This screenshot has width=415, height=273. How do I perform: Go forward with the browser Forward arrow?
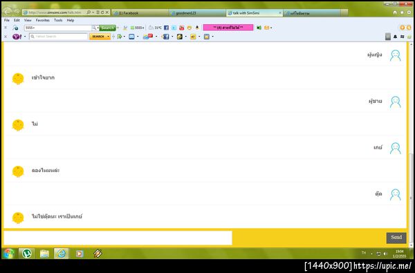pyautogui.click(x=17, y=12)
